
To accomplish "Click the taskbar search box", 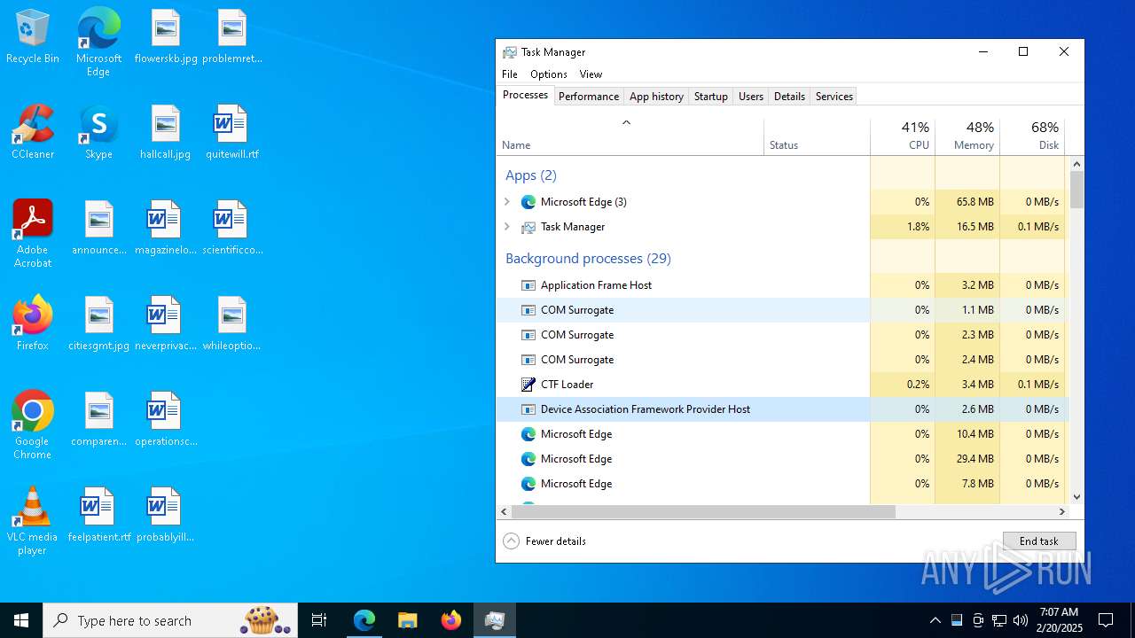I will coord(170,620).
